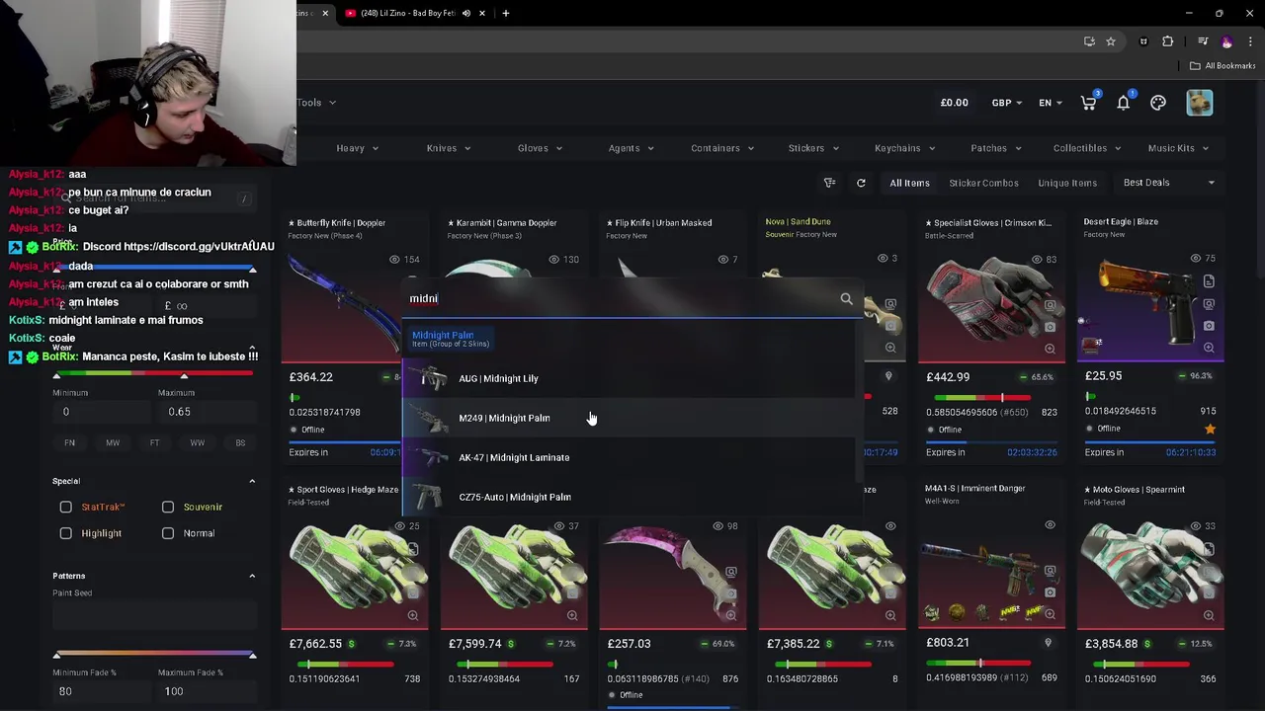The height and width of the screenshot is (711, 1265).
Task: Select the Midnight Palm group suggestion
Action: [x=451, y=339]
